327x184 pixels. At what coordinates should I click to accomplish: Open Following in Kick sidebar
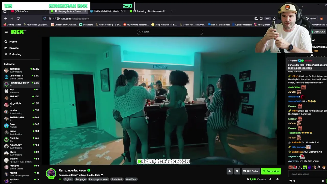pos(13,54)
